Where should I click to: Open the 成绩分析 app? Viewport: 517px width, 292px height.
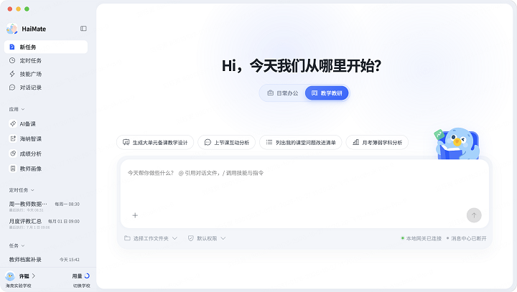point(25,154)
